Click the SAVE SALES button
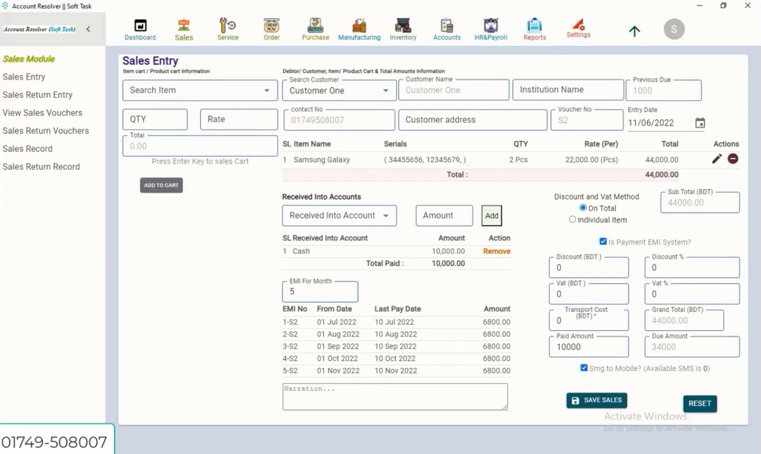The width and height of the screenshot is (761, 454). point(596,400)
